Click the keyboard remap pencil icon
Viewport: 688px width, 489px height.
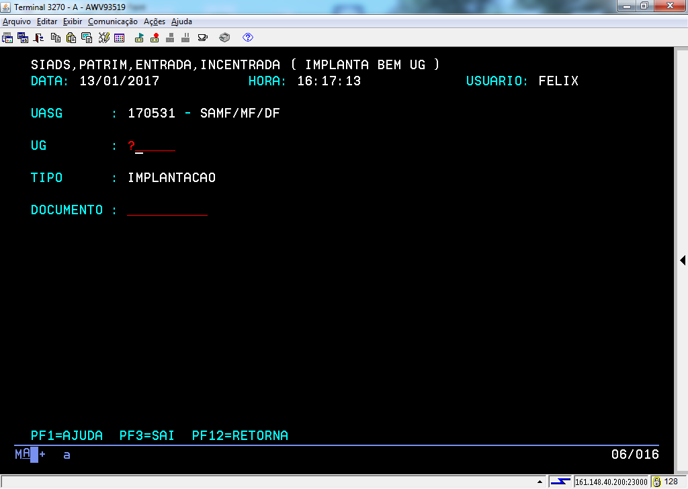click(103, 38)
